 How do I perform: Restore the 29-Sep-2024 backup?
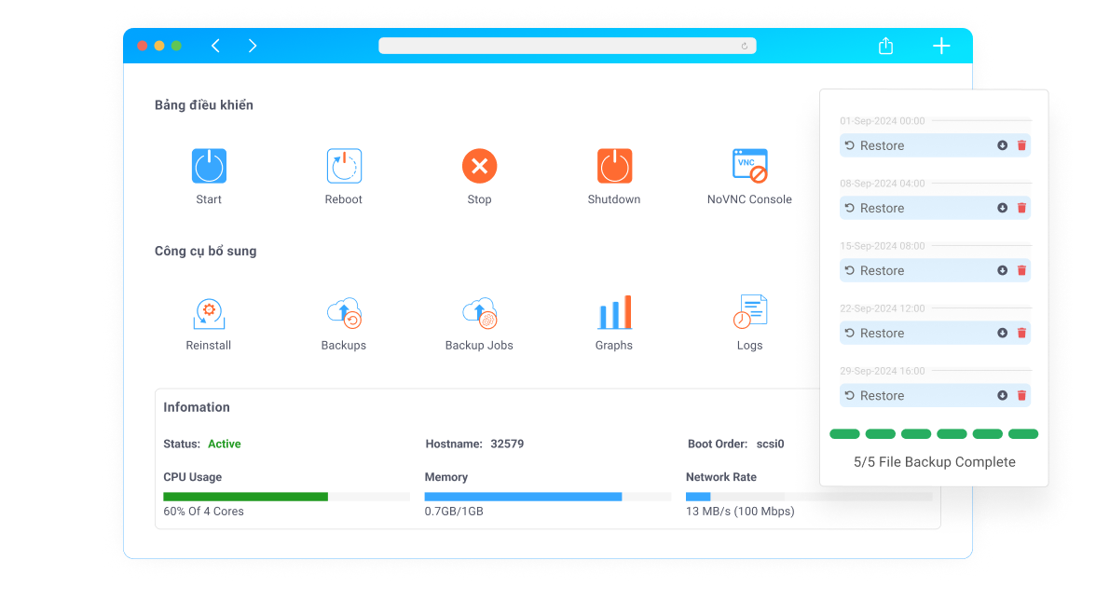tap(881, 395)
